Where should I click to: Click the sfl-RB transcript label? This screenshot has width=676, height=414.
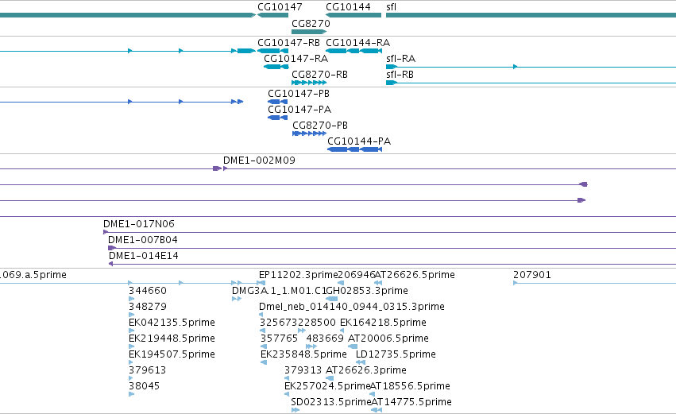click(400, 75)
